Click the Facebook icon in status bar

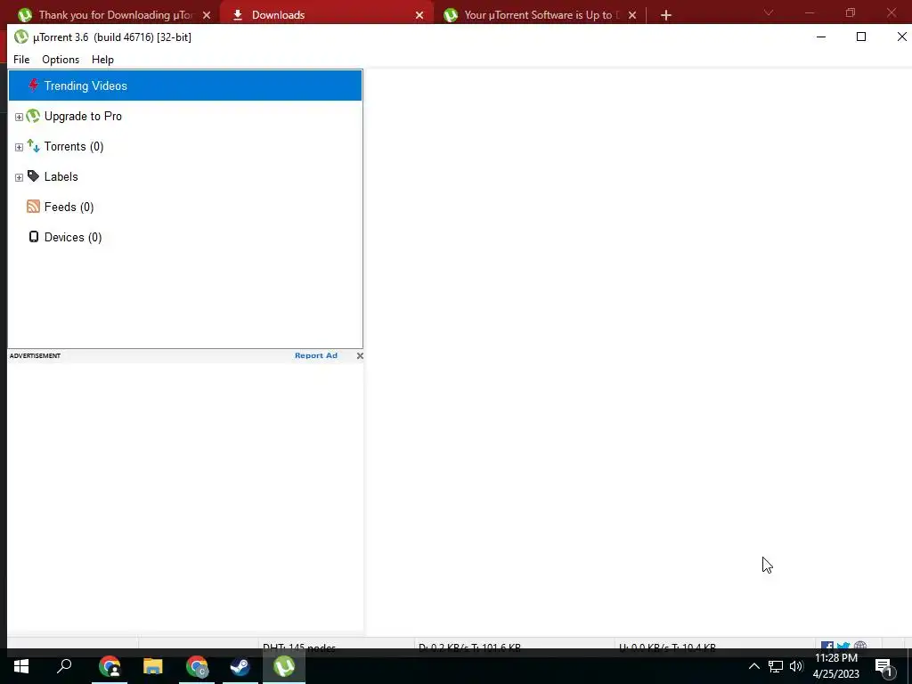[x=827, y=646]
